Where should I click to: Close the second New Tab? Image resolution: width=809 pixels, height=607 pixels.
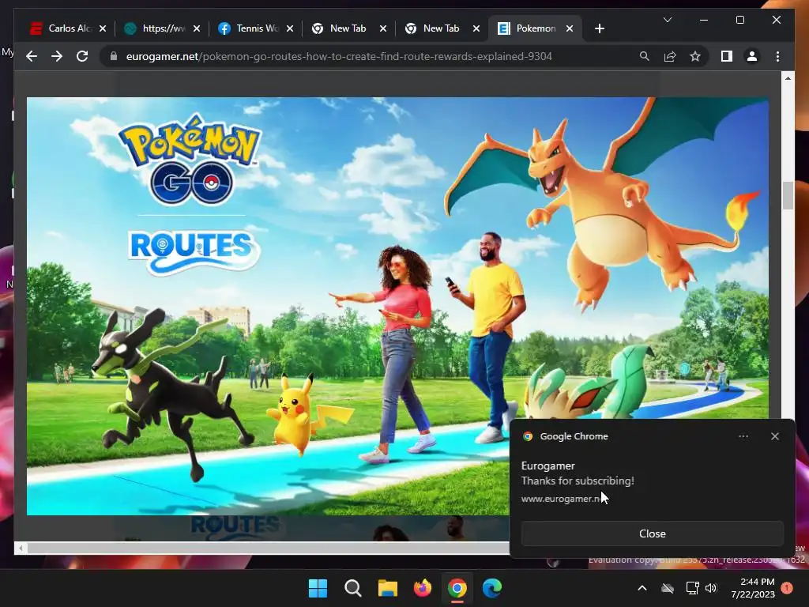476,28
